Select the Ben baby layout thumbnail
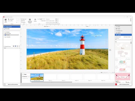Screen dimensions: 135x101 [123, 46]
